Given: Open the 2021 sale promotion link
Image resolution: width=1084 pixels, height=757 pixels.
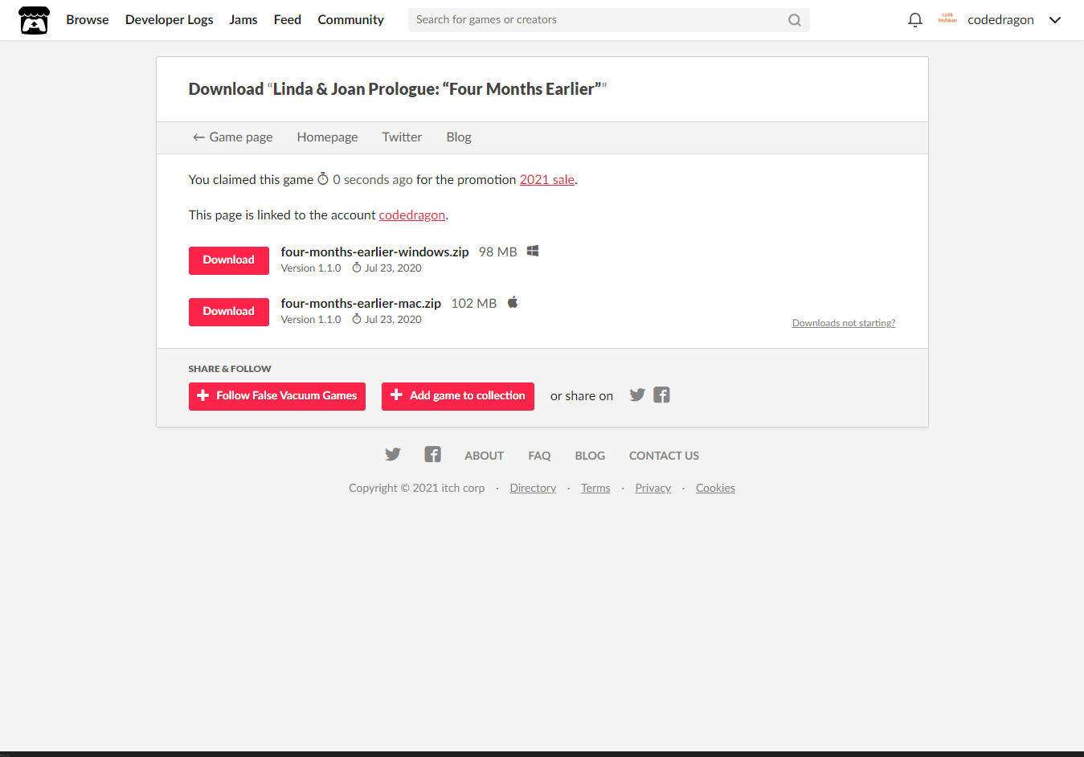Looking at the screenshot, I should point(547,180).
